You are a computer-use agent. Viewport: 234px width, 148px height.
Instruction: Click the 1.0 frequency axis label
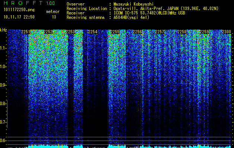3,67
